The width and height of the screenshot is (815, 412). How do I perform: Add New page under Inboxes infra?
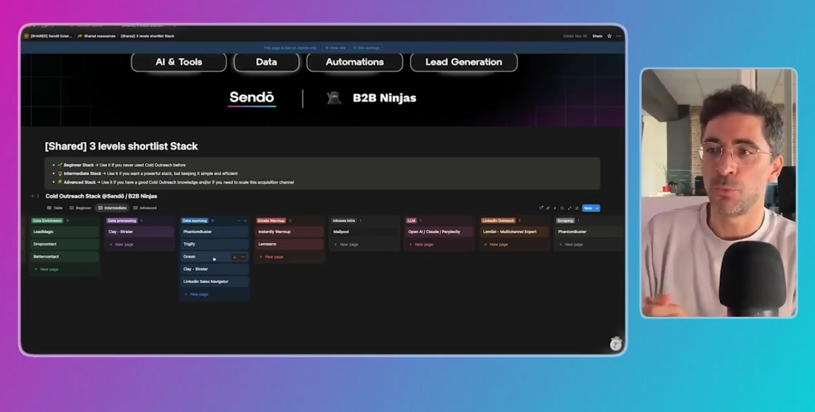pyautogui.click(x=364, y=244)
